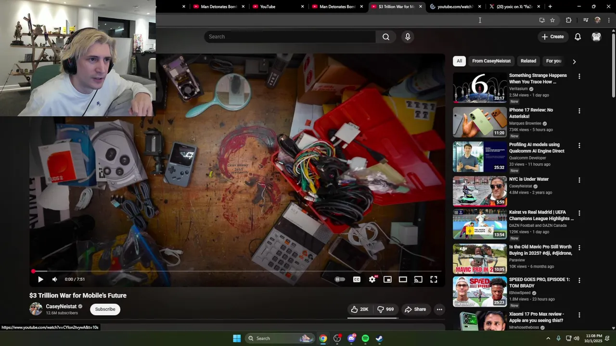The height and width of the screenshot is (346, 616).
Task: Open menu for Xiaomi 17 Pro Max review
Action: pyautogui.click(x=579, y=315)
